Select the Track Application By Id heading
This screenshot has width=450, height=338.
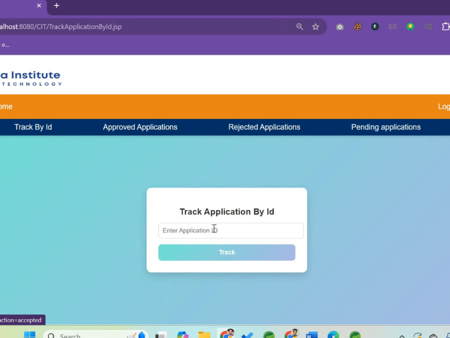click(x=227, y=212)
